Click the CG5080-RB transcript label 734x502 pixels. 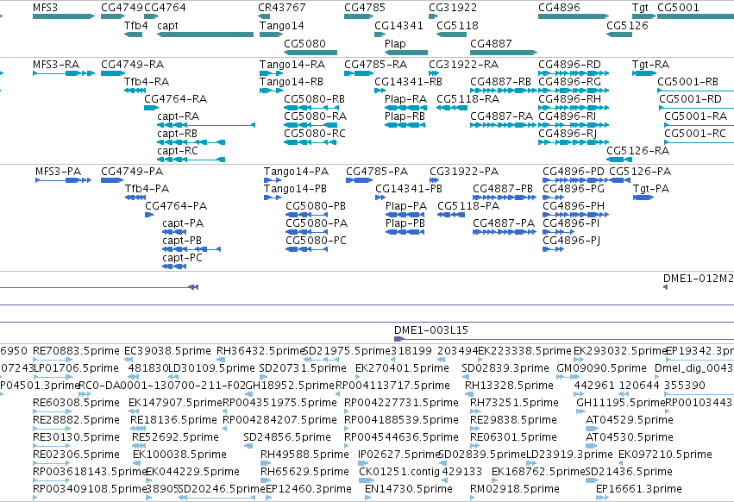315,99
